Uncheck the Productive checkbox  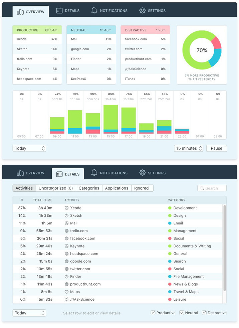click(153, 313)
